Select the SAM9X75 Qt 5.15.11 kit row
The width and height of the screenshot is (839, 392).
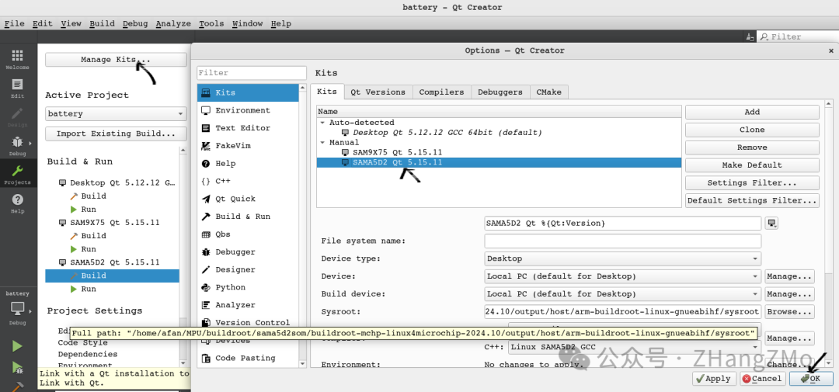(499, 152)
